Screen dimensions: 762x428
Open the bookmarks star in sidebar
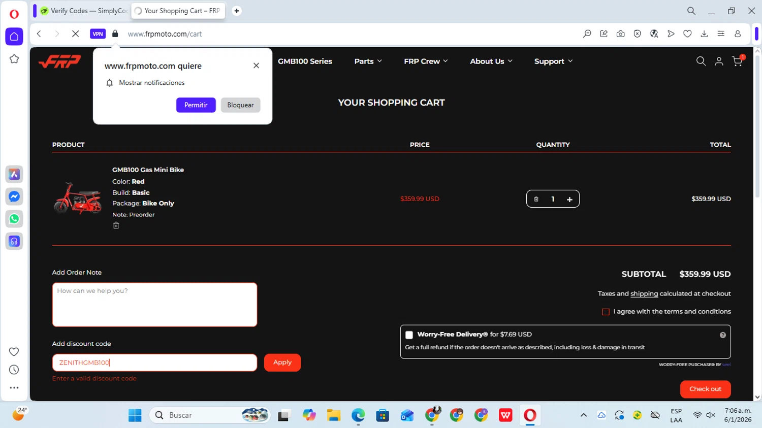[x=14, y=59]
